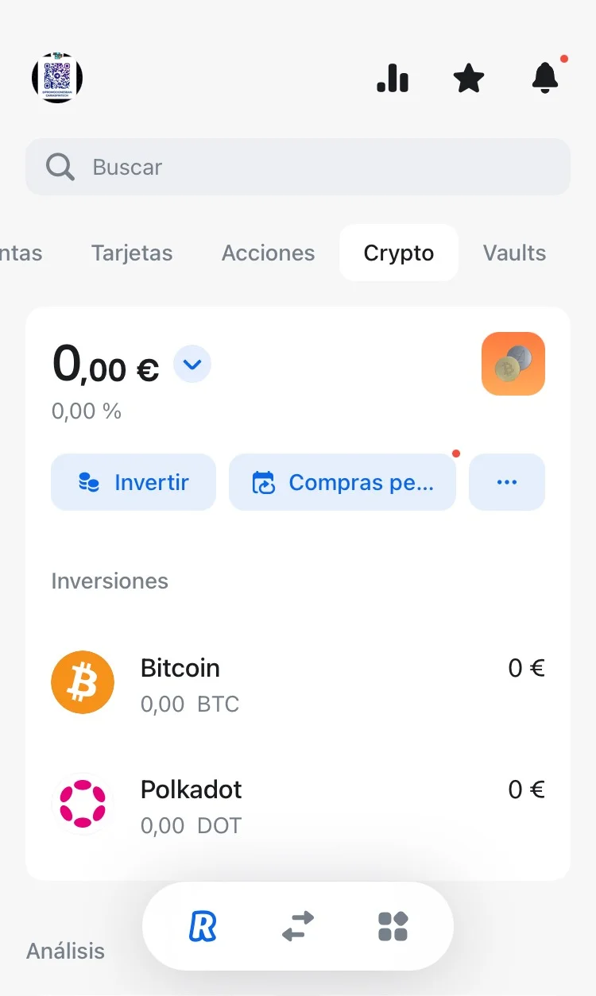Switch to the Acciones tab
This screenshot has height=996, width=596.
tap(268, 253)
